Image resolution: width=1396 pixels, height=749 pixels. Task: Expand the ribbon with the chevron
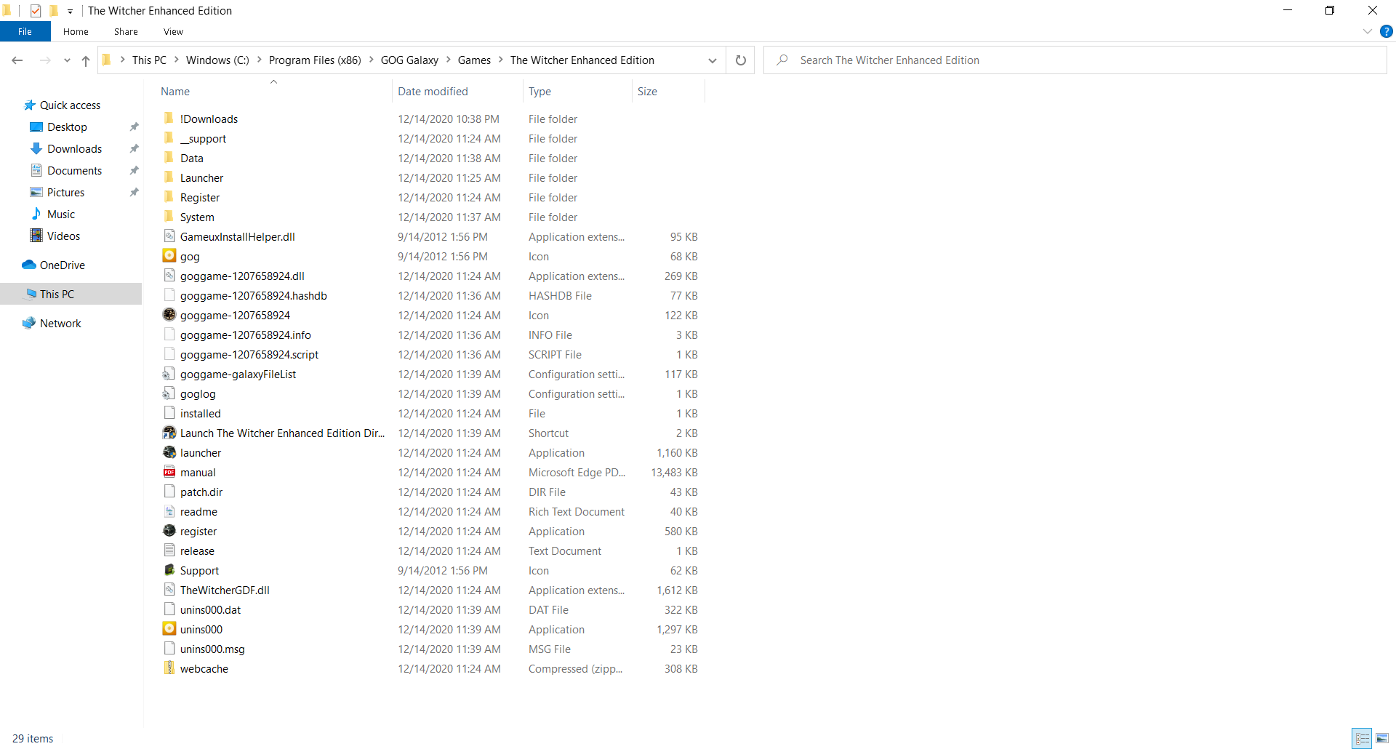(1368, 32)
